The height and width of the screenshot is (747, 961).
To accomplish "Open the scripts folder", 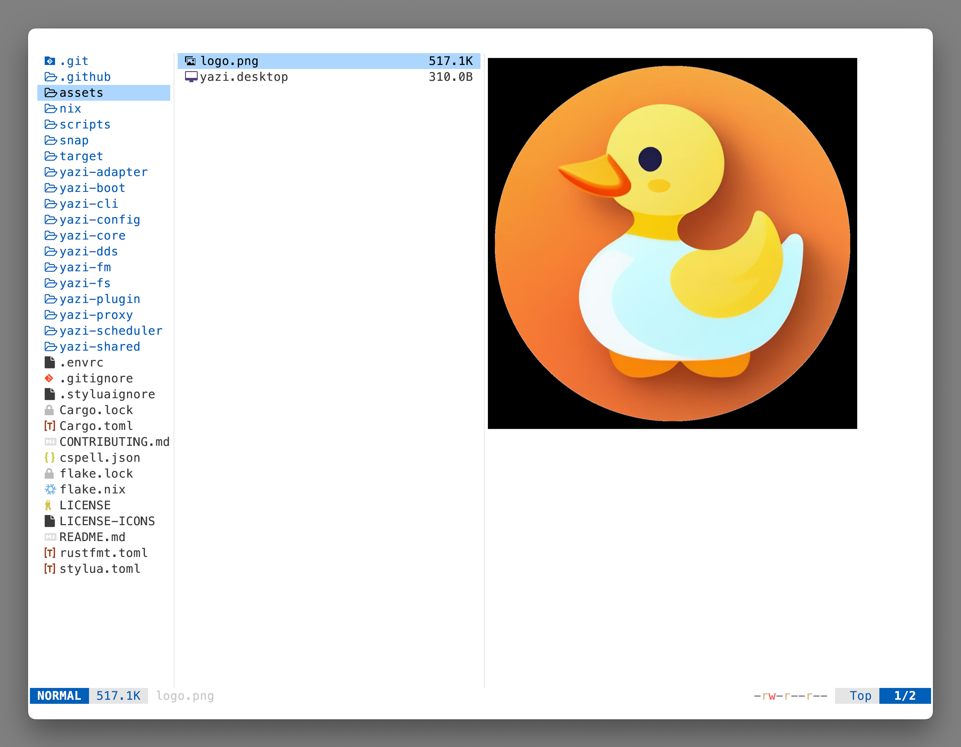I will (x=85, y=124).
